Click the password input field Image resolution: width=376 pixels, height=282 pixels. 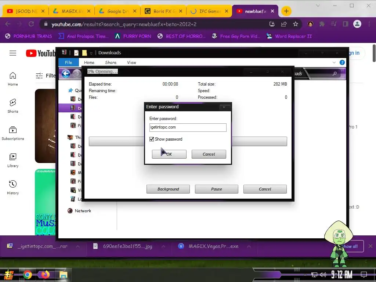[x=188, y=127]
